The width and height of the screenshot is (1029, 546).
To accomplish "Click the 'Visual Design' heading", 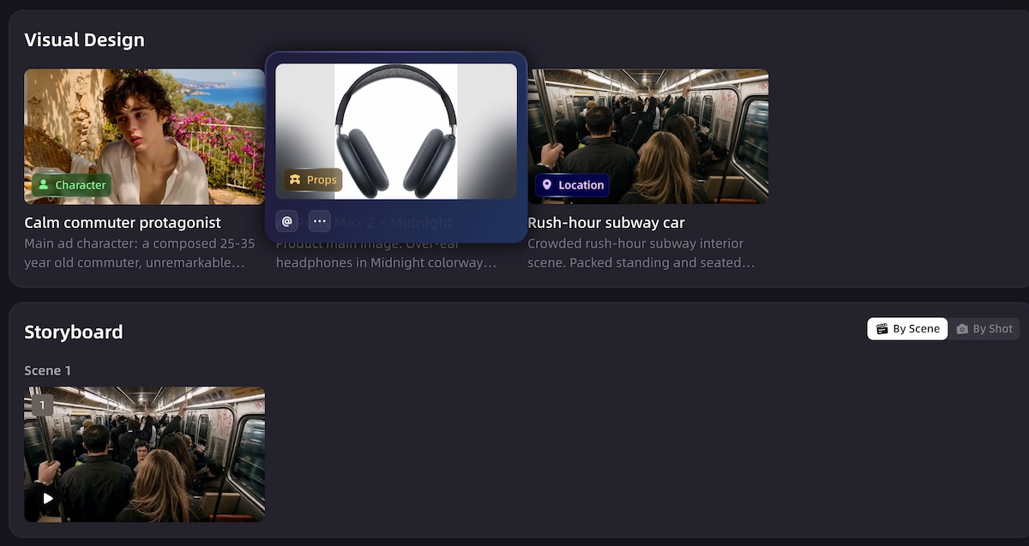I will click(x=84, y=40).
